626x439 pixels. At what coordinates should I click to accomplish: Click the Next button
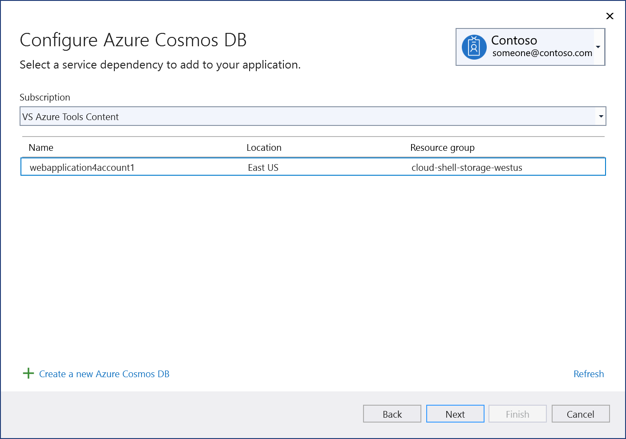coord(455,414)
